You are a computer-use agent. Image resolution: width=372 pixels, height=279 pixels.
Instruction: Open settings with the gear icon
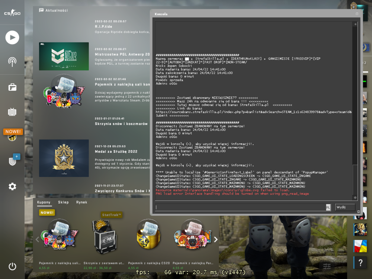(x=12, y=186)
